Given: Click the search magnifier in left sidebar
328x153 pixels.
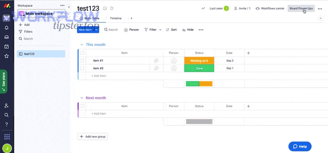Looking at the screenshot, I should [x=7, y=115].
